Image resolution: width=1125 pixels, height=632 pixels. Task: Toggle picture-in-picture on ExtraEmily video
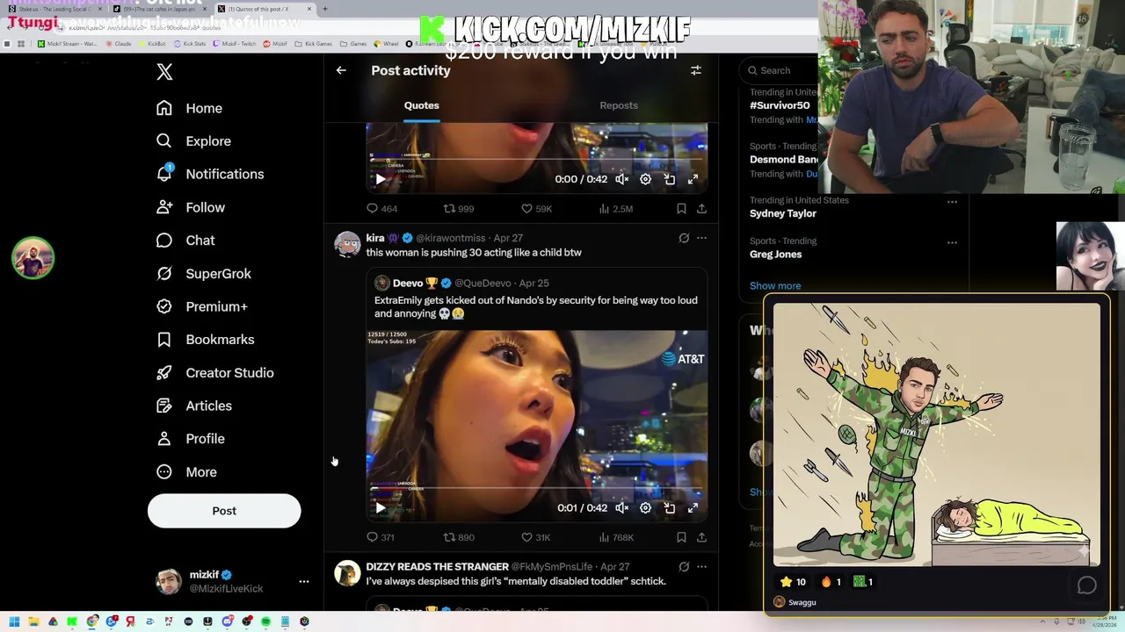pos(669,507)
